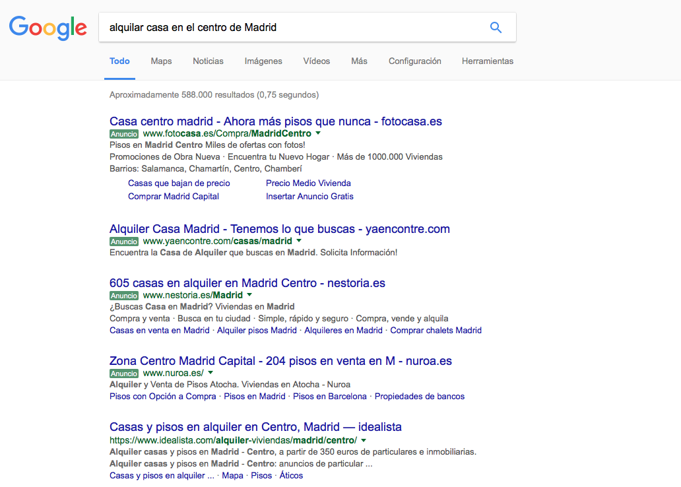Click the www.nestoria.es/Madrid URL text
The width and height of the screenshot is (681, 487).
(x=193, y=295)
